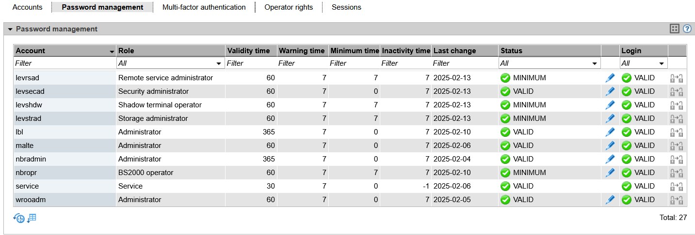695x235 pixels.
Task: Click the edit pencil for nbradmin
Action: pos(610,159)
